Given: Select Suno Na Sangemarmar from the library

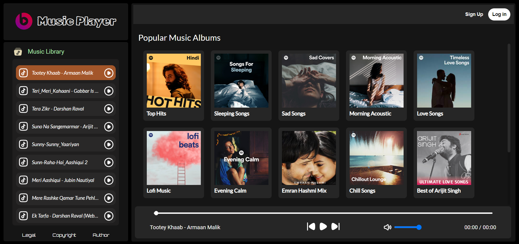Looking at the screenshot, I should tap(65, 126).
